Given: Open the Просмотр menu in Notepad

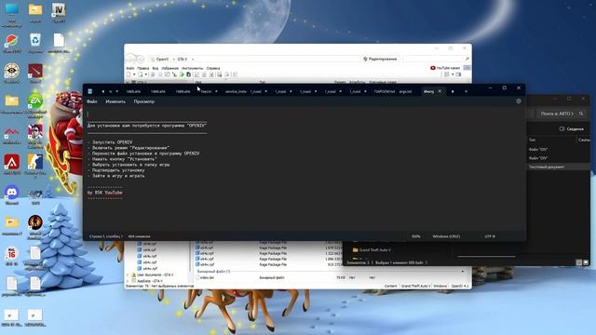Looking at the screenshot, I should click(x=144, y=101).
